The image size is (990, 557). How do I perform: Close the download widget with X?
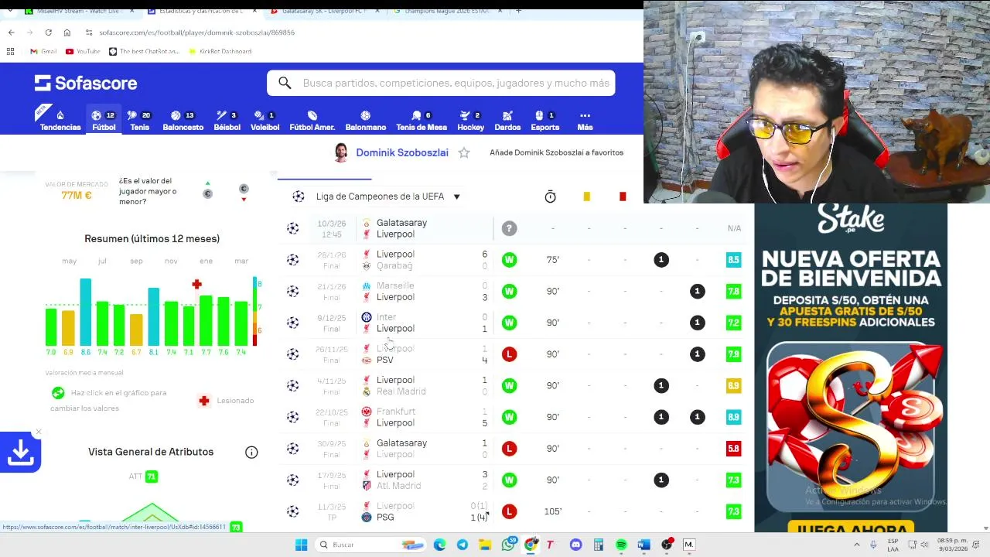[x=38, y=432]
